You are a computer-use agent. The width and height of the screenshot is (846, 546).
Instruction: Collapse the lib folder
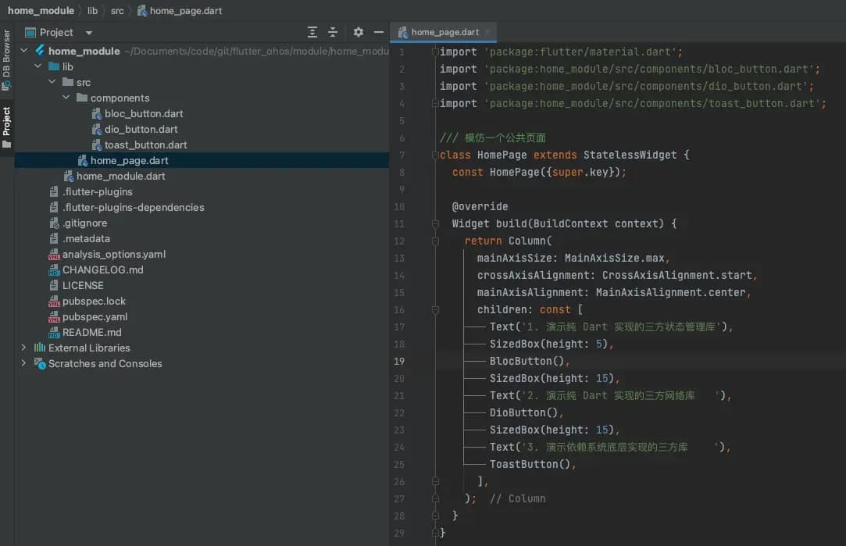(x=38, y=66)
